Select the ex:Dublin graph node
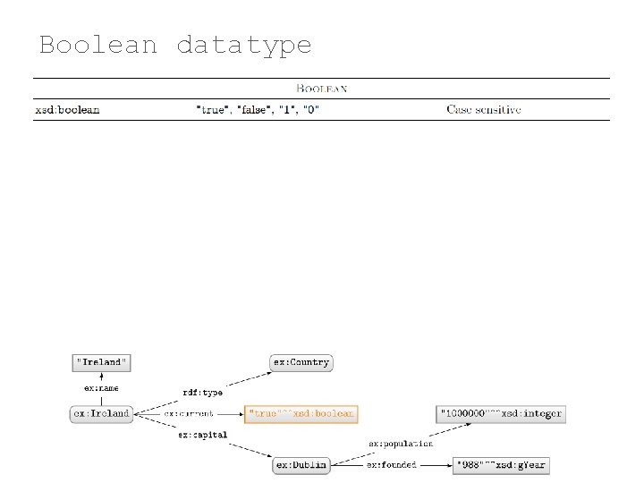This screenshot has width=644, height=483. tap(301, 465)
